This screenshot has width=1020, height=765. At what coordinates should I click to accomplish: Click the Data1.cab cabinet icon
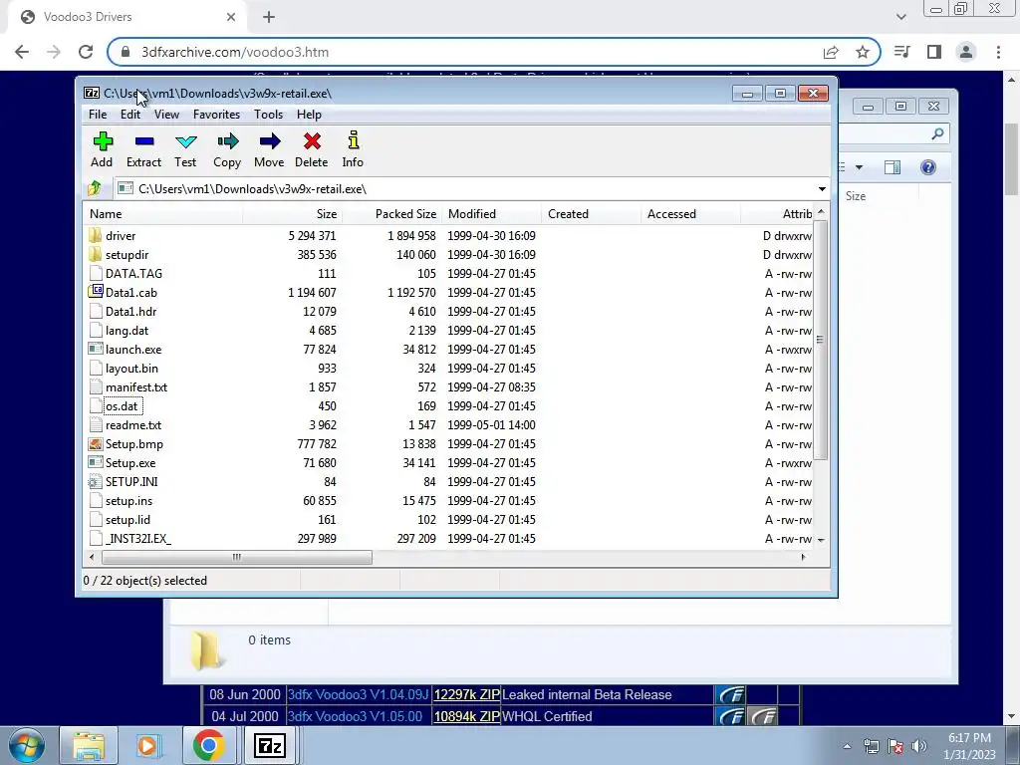click(x=96, y=292)
